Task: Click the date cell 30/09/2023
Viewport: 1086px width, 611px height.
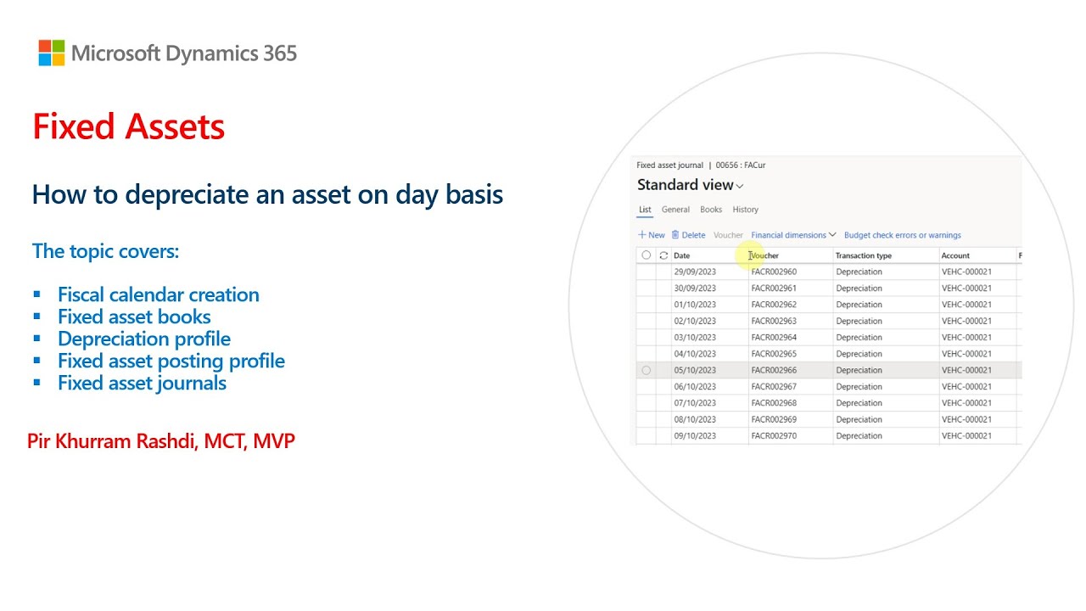Action: [x=695, y=289]
